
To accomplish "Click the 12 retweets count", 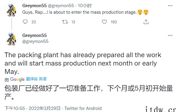I will (73, 22).
